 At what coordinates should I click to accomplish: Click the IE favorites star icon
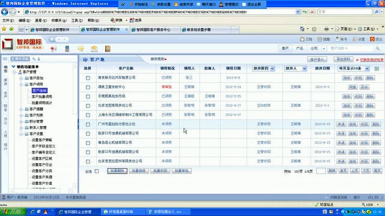tap(4, 29)
